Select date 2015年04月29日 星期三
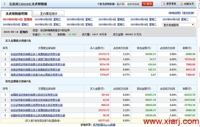The height and width of the screenshot is (127, 200). pos(48,19)
